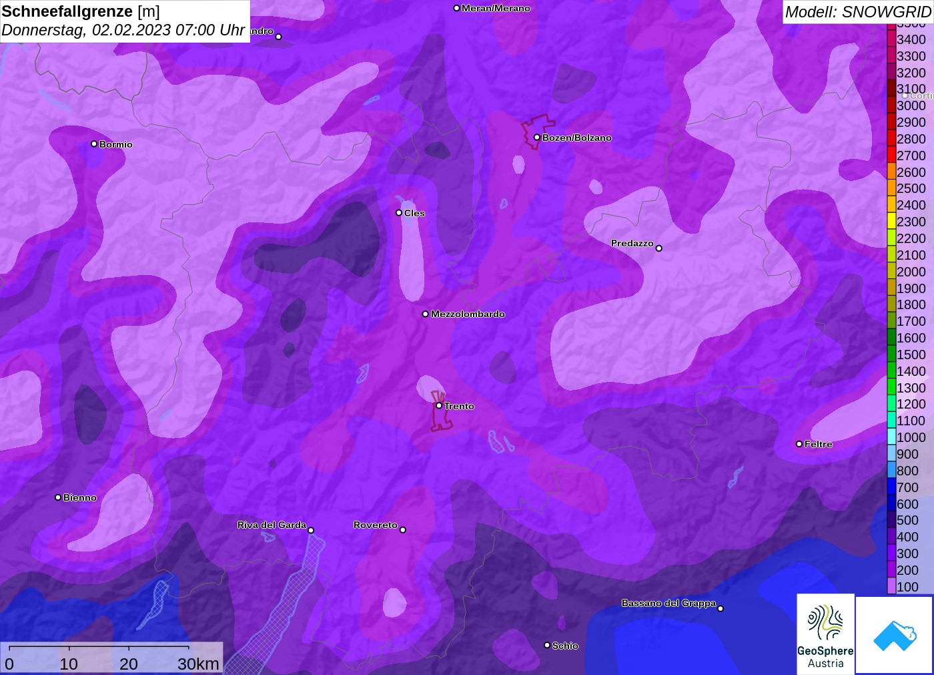The height and width of the screenshot is (675, 934).
Task: Click the Schneefallgrenze title box
Action: tap(125, 21)
